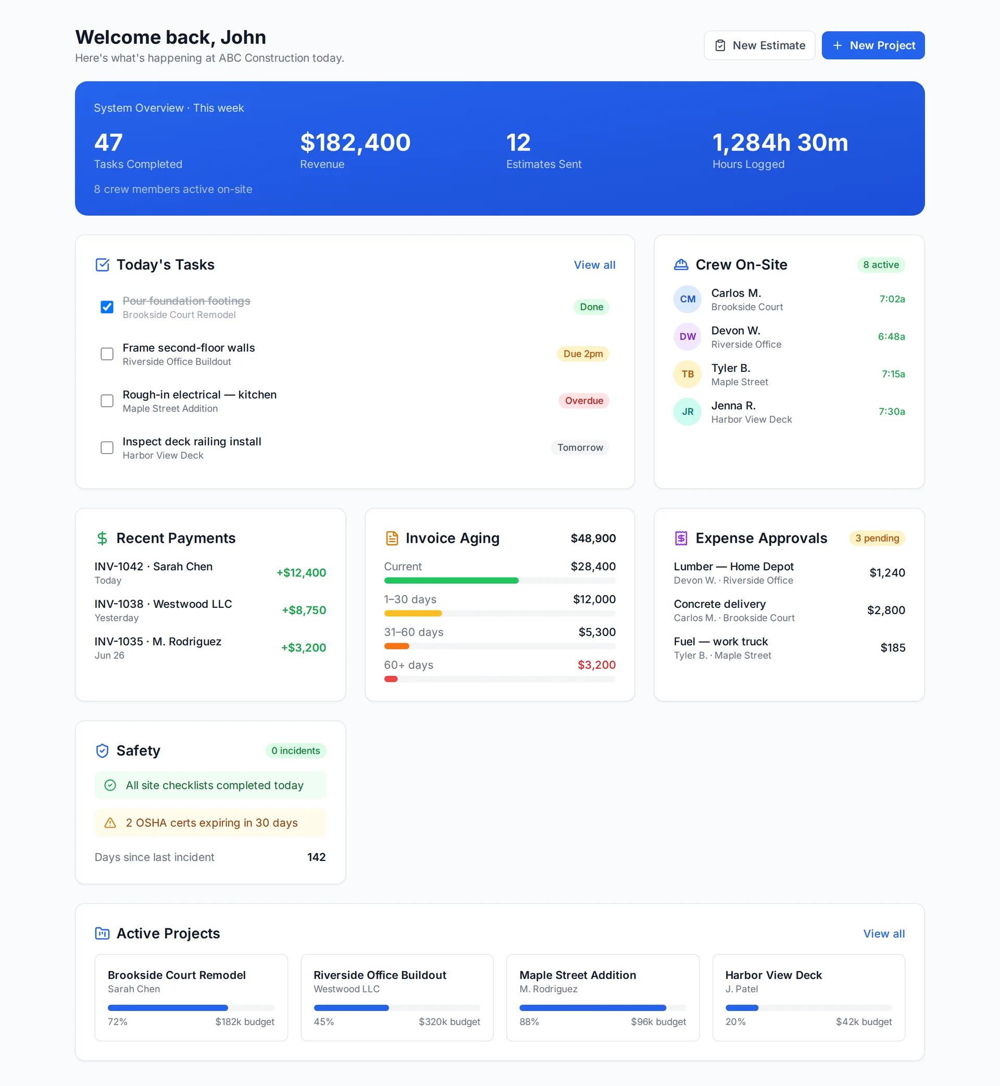Check the Rough-in electrical kitchen task
The image size is (1000, 1086).
point(107,401)
